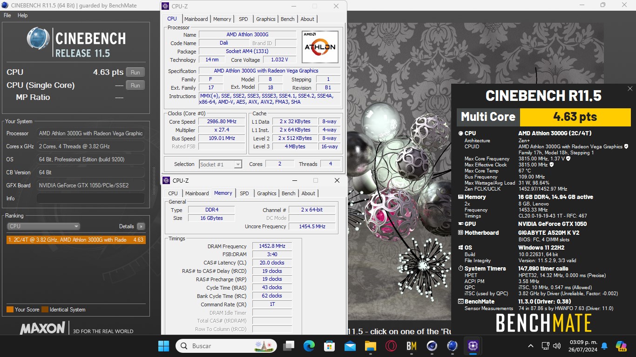
Task: Run the CPU (Single Core) benchmark
Action: point(135,85)
